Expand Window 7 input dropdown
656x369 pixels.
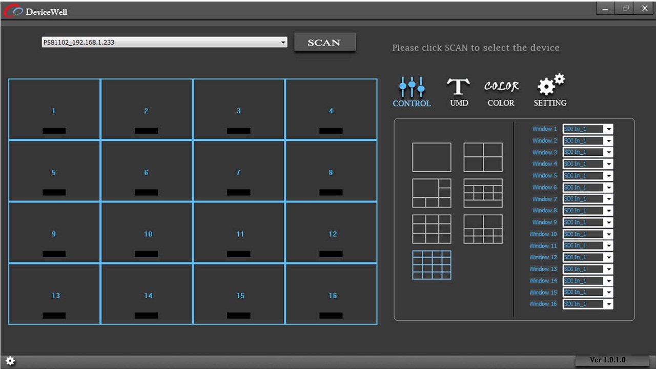pos(588,199)
